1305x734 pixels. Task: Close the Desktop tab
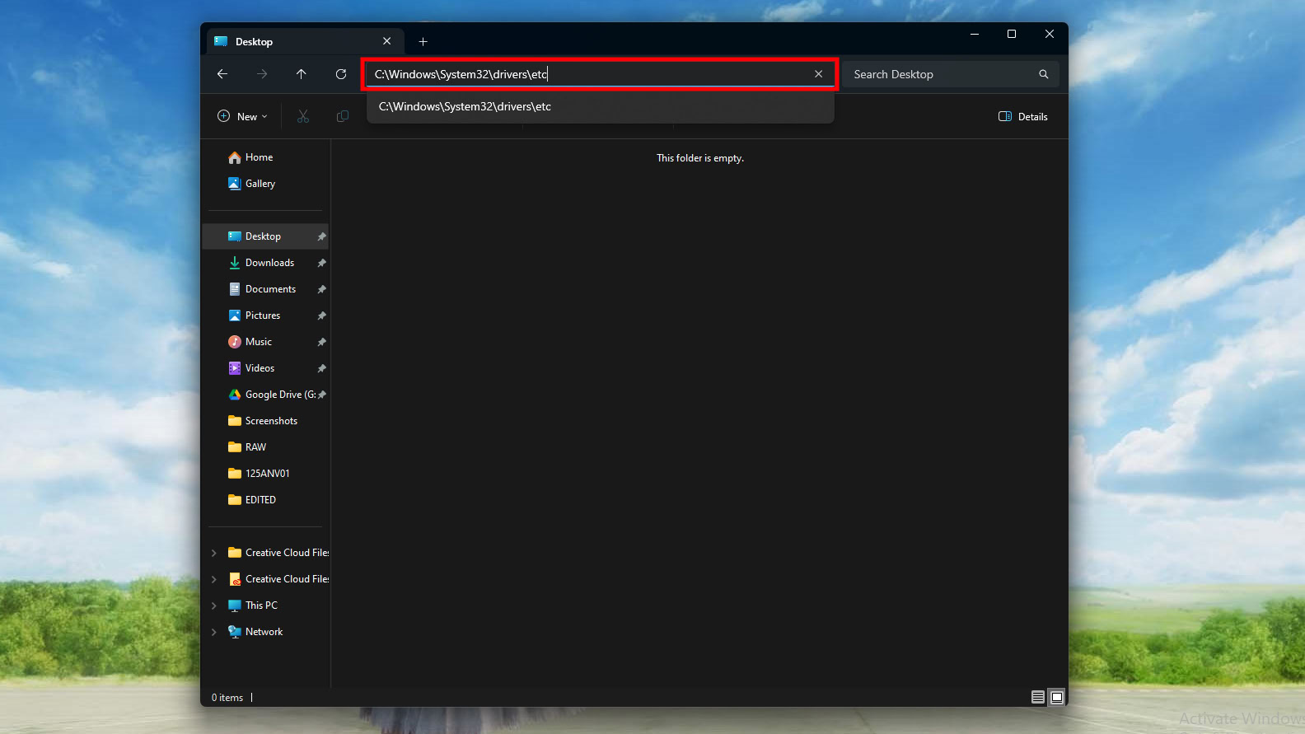(x=387, y=41)
